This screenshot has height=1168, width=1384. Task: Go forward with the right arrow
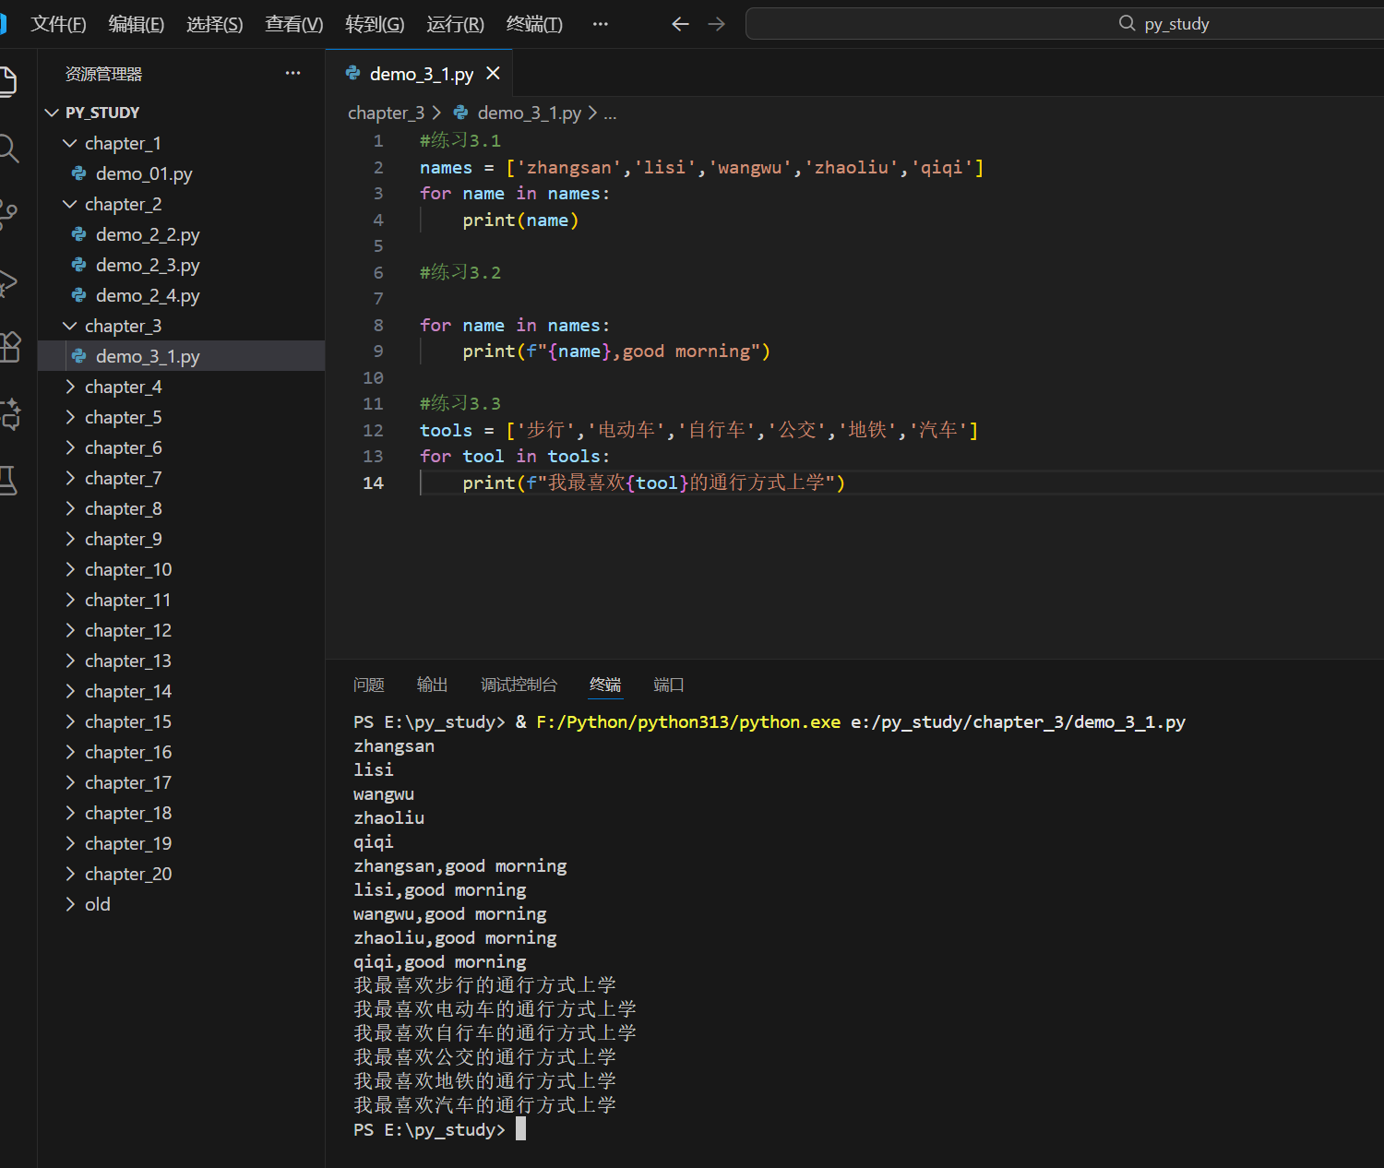pos(716,24)
